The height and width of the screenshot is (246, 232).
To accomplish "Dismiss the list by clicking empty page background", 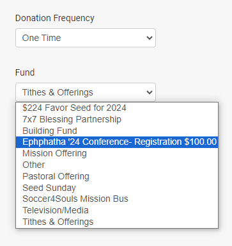I will [x=192, y=53].
